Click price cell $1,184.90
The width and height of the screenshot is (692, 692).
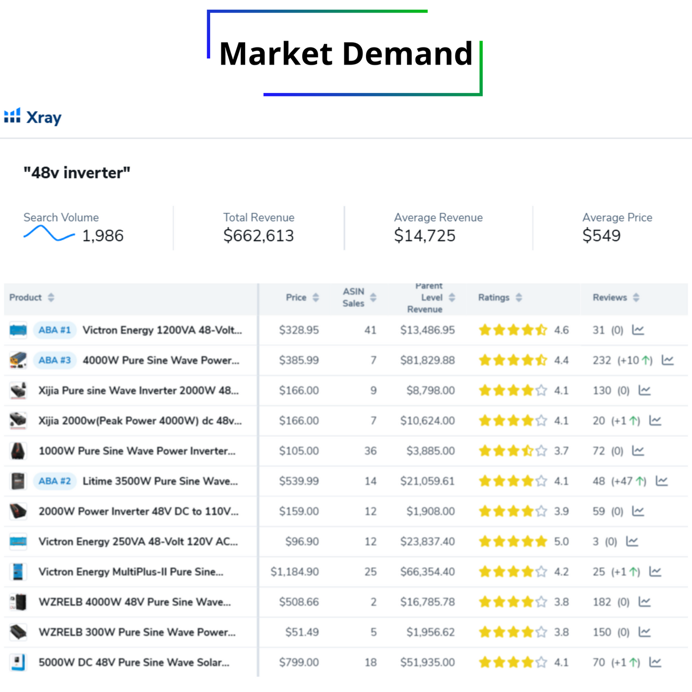click(295, 571)
